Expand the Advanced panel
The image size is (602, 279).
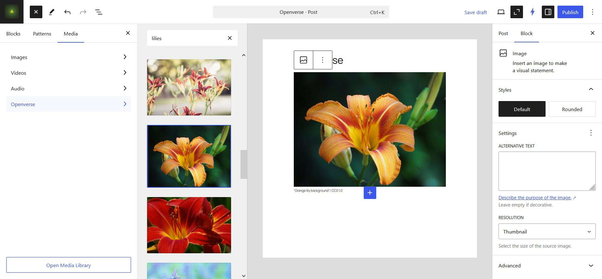point(547,266)
